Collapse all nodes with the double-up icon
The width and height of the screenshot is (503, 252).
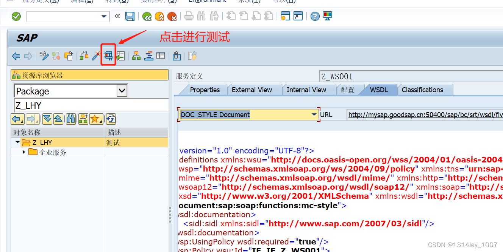pos(58,119)
